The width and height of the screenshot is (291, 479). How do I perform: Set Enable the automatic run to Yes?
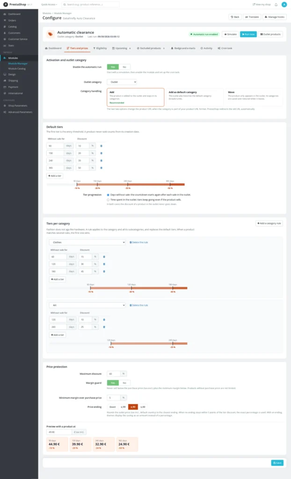coord(113,67)
